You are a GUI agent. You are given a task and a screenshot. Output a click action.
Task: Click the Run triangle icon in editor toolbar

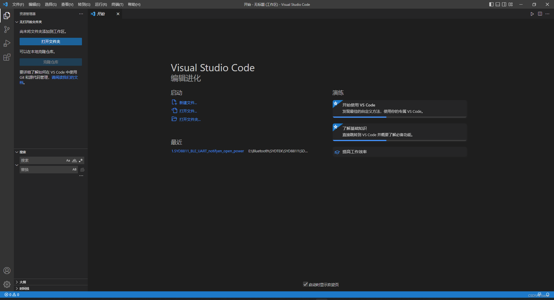532,14
